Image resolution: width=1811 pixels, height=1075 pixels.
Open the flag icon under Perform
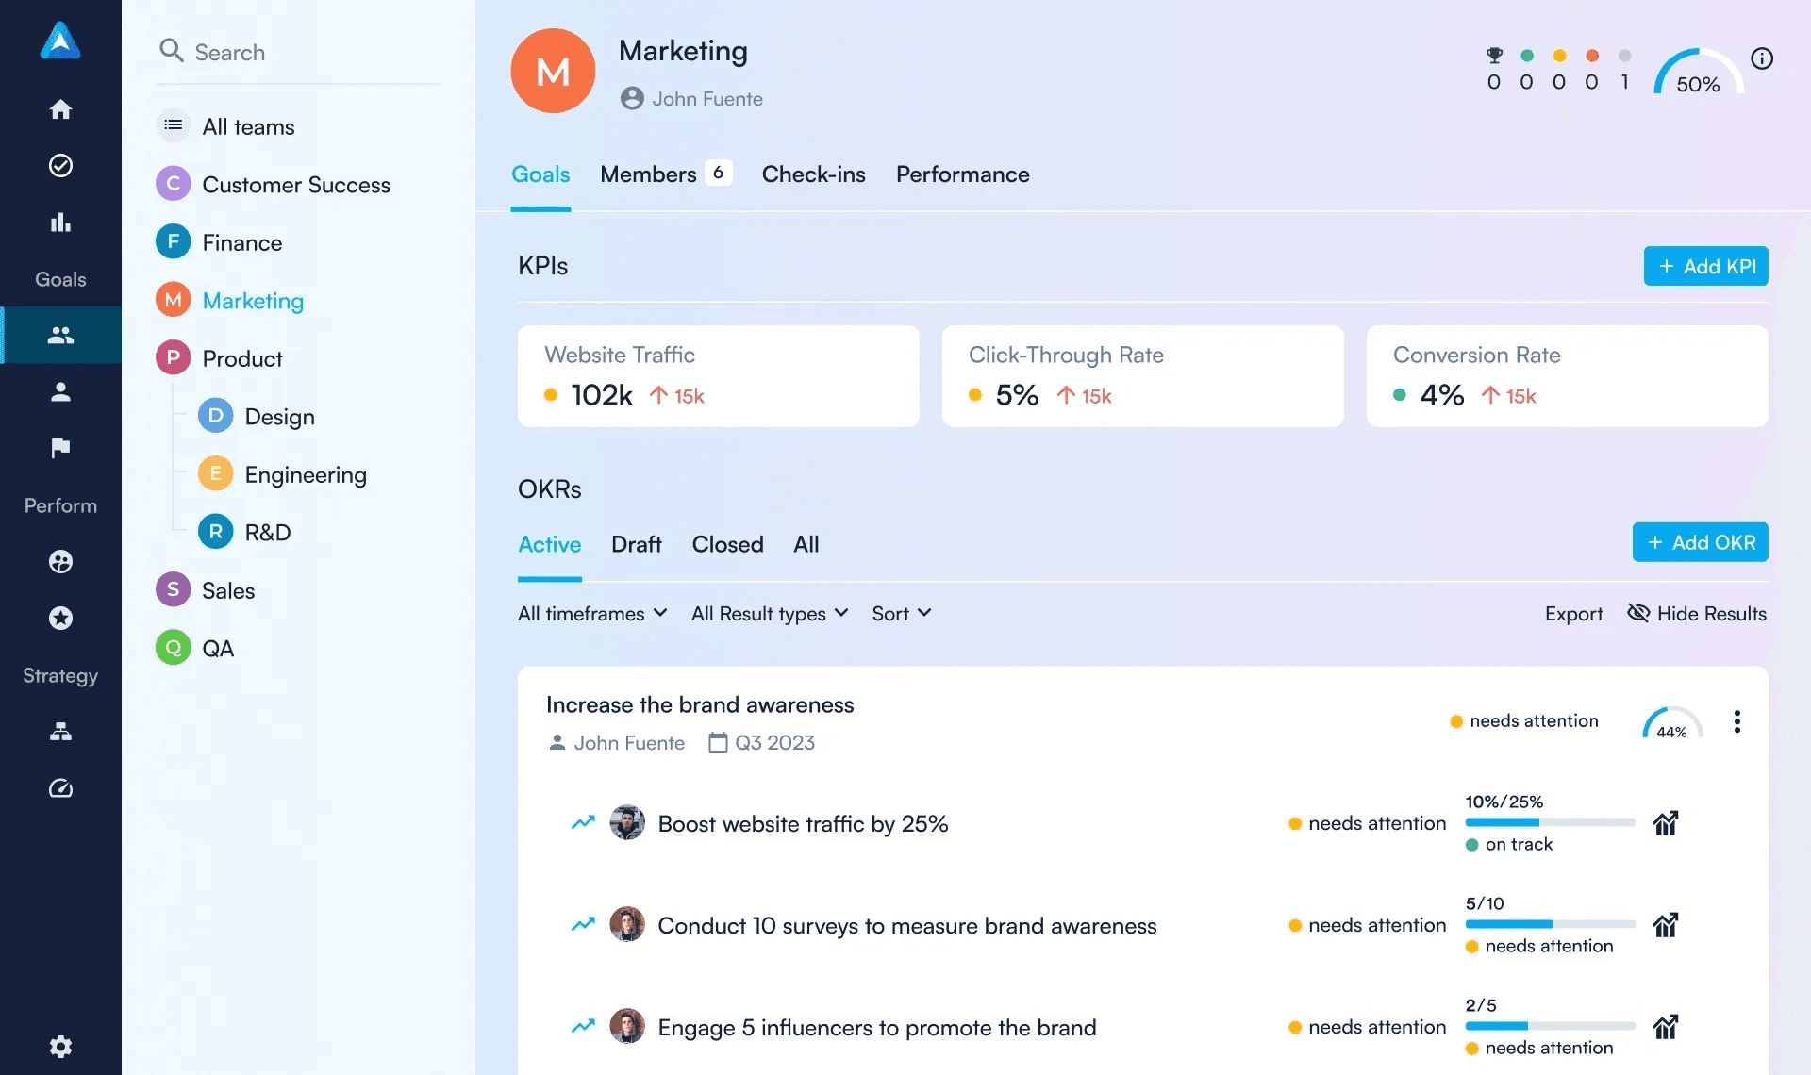pos(59,448)
